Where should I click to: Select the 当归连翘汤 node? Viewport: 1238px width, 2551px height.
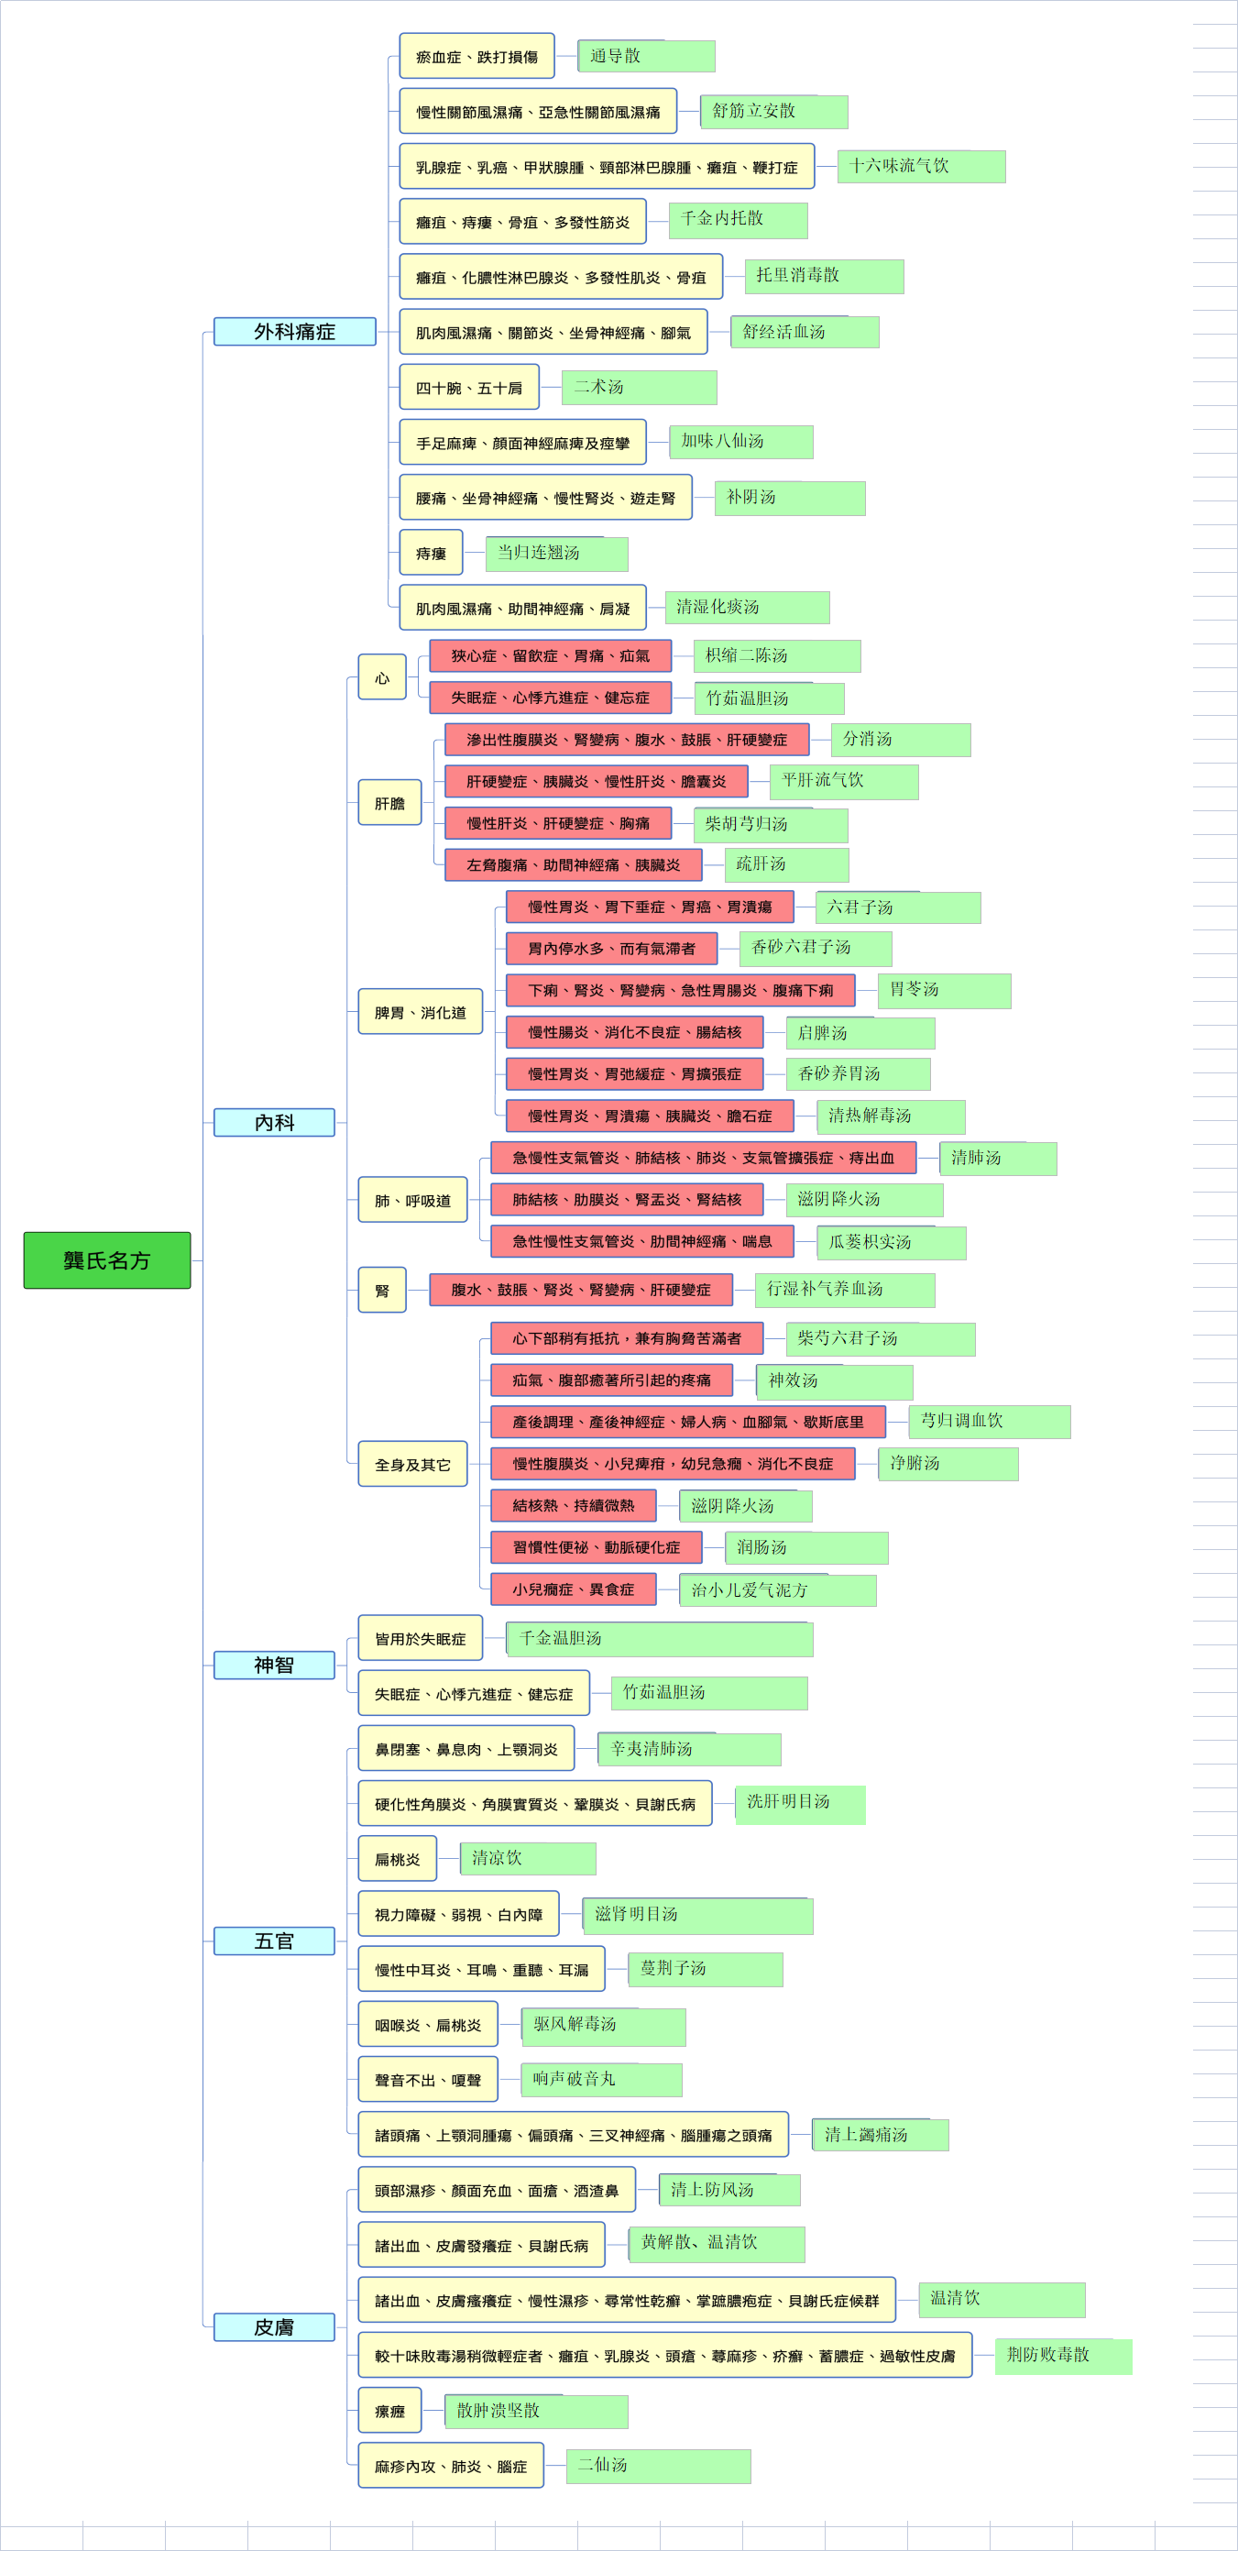click(x=557, y=554)
